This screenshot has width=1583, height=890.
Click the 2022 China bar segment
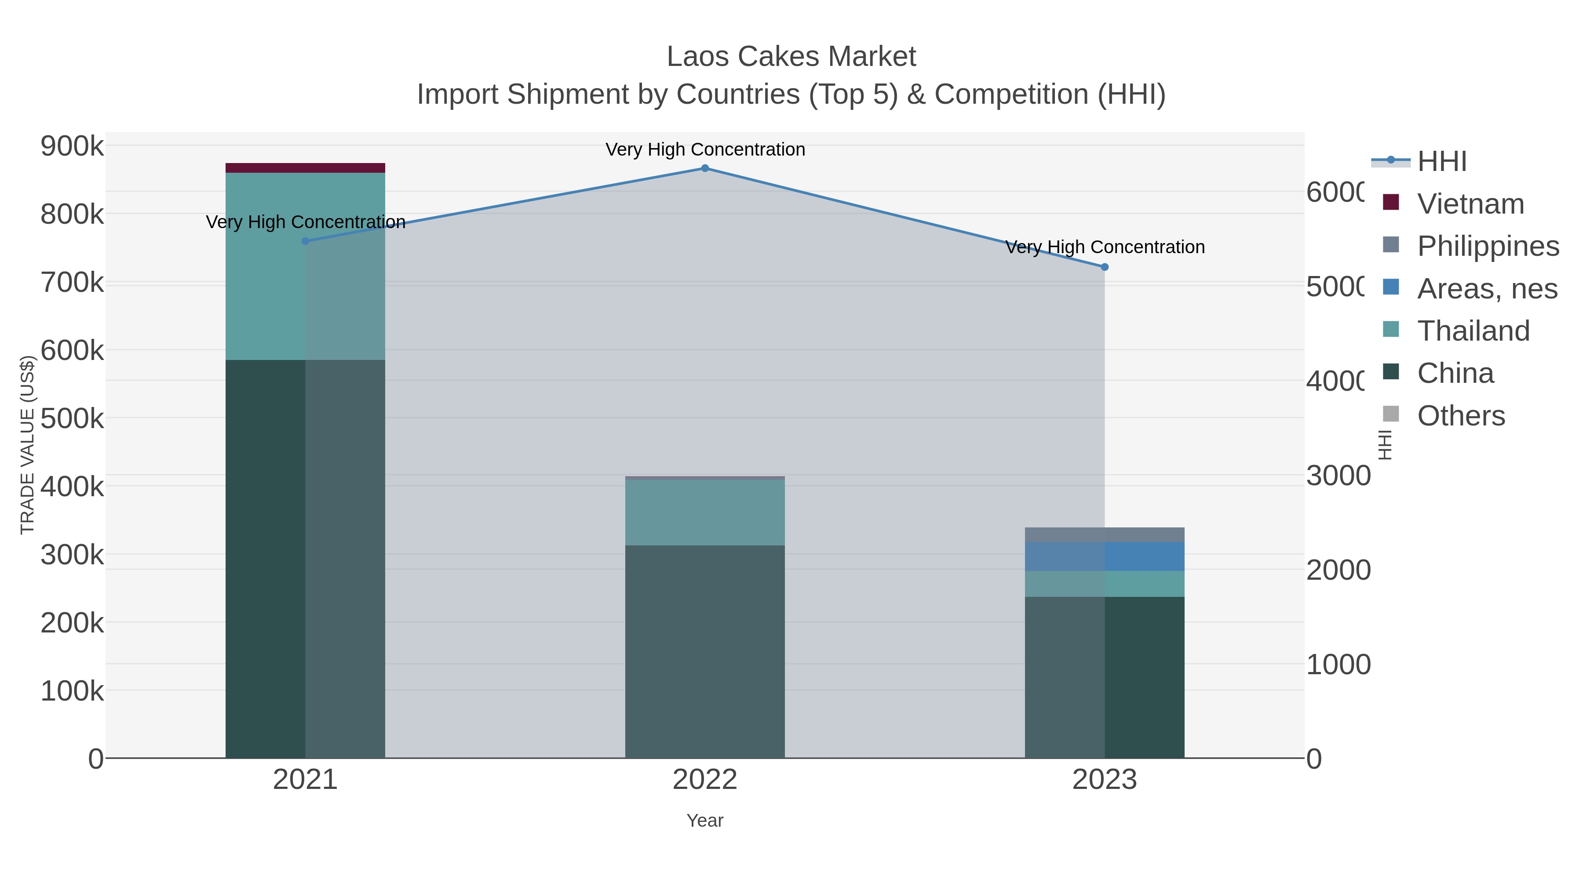[705, 652]
